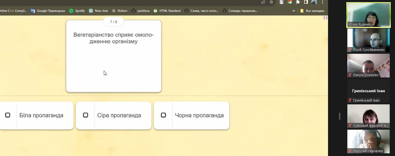Open the Online C++ Compiler bookmark
Image resolution: width=395 pixels, height=156 pixels.
click(x=13, y=11)
